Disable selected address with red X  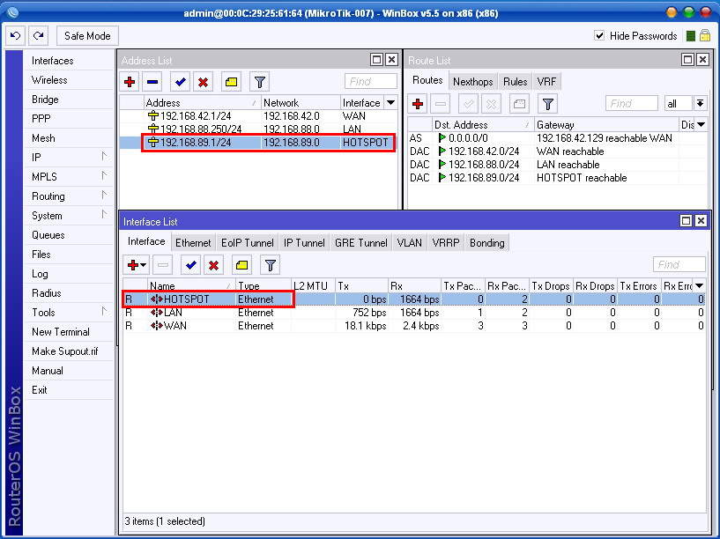[203, 82]
